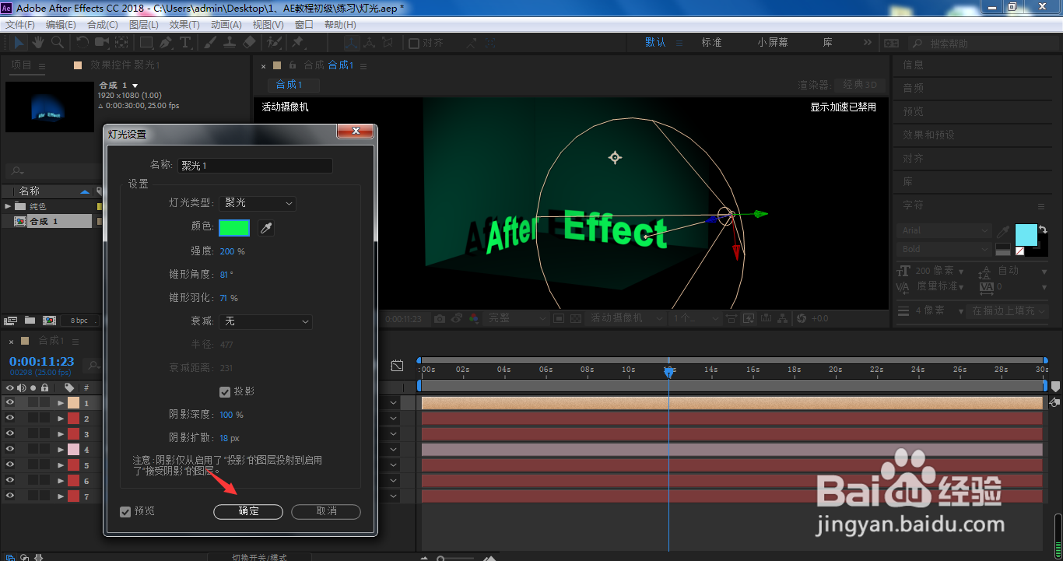Hide layer 2 with its eye icon
This screenshot has width=1063, height=561.
(10, 419)
